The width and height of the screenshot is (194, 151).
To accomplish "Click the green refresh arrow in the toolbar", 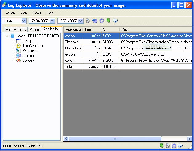I will (x=108, y=21).
